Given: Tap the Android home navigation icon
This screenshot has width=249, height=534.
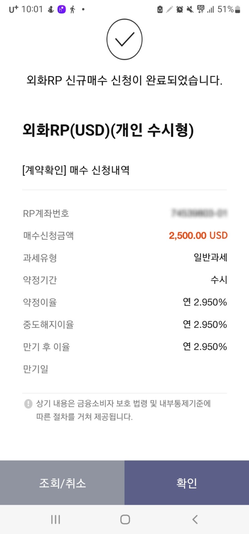Looking at the screenshot, I should click(125, 519).
